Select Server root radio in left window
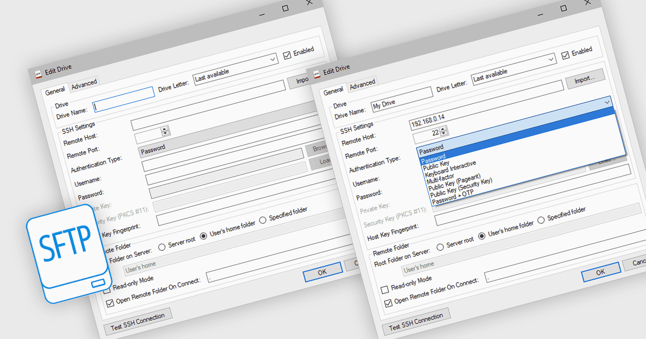This screenshot has height=339, width=646. pyautogui.click(x=162, y=248)
